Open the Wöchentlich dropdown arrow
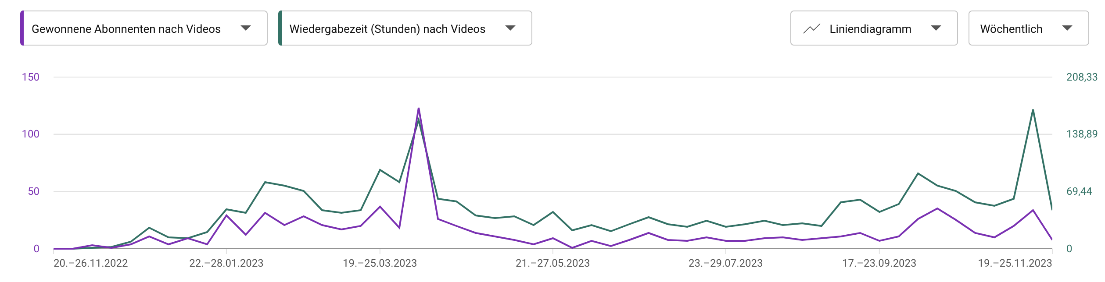 pos(1067,28)
